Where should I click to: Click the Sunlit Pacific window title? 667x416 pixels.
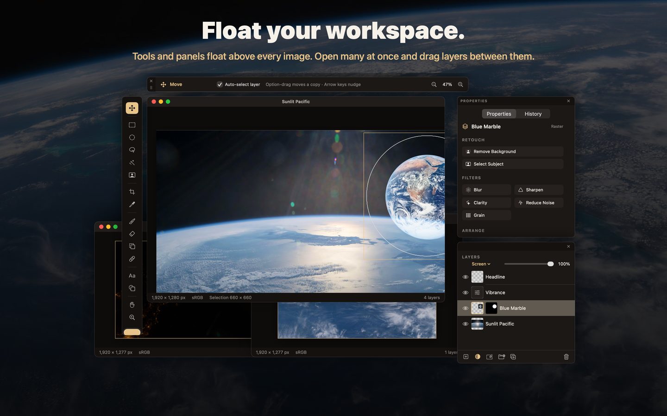tap(296, 102)
